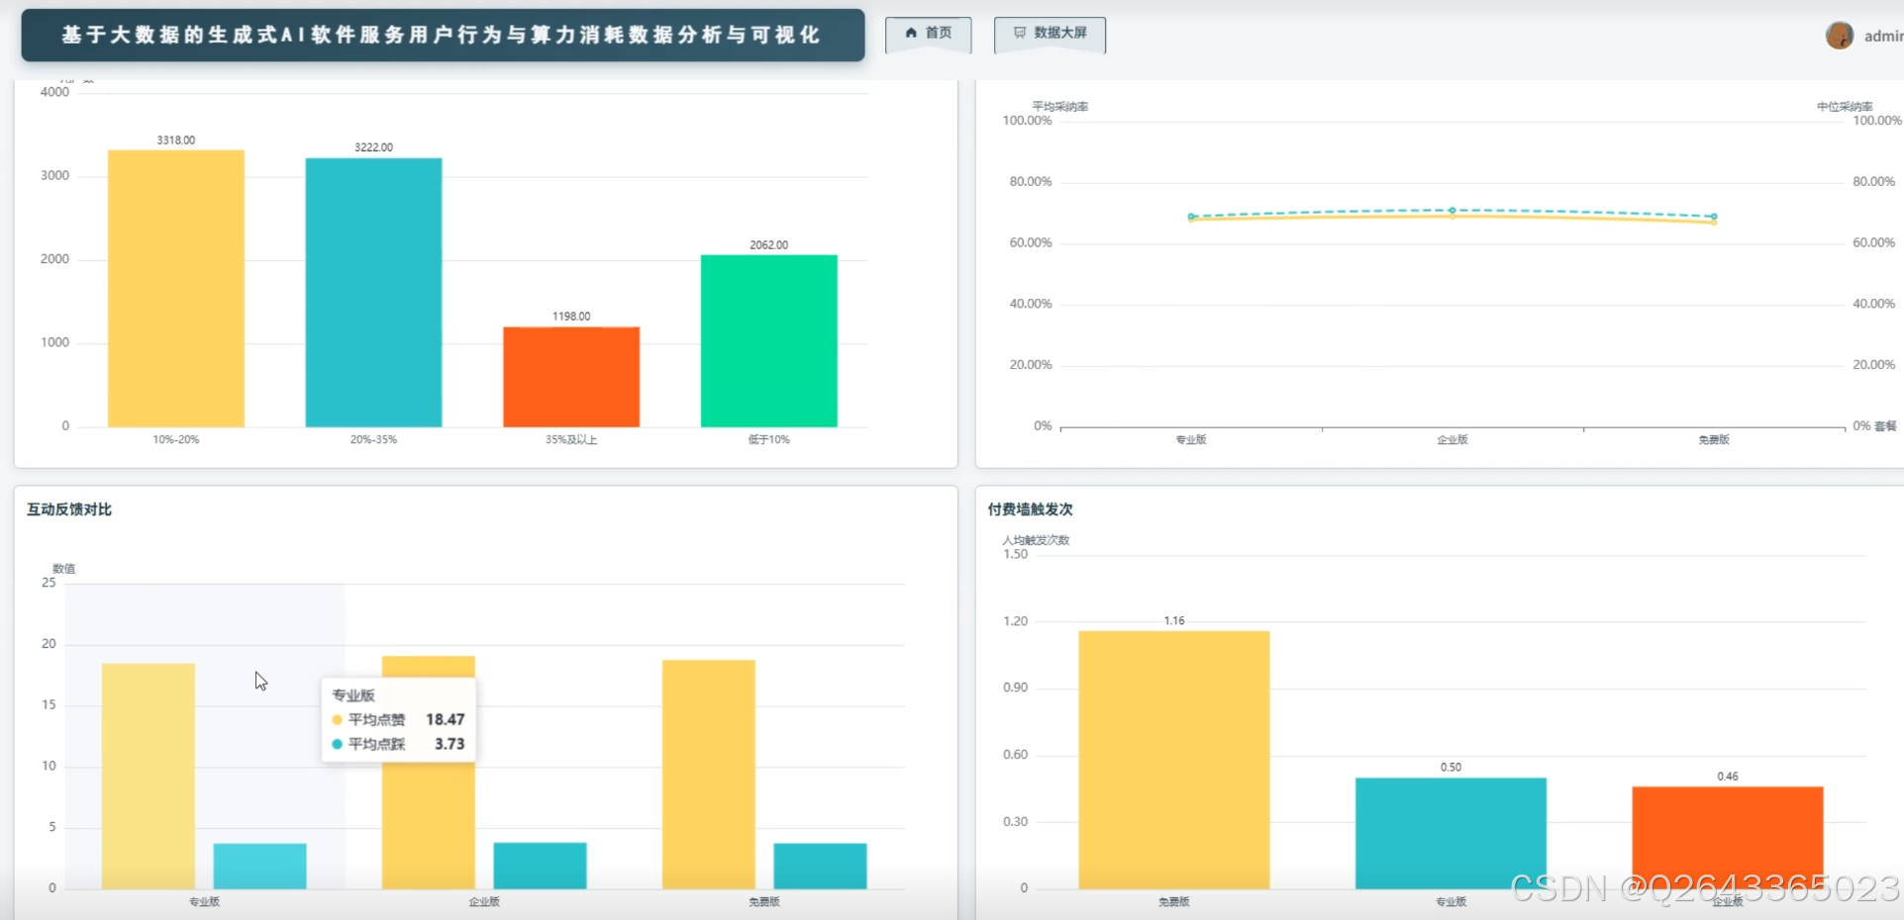Click the 低于10% x-axis label

click(769, 440)
